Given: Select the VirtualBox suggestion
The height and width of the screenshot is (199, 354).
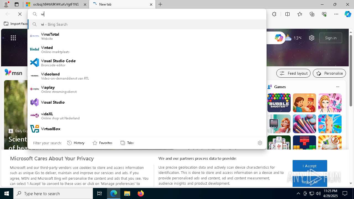Looking at the screenshot, I should click(147, 129).
